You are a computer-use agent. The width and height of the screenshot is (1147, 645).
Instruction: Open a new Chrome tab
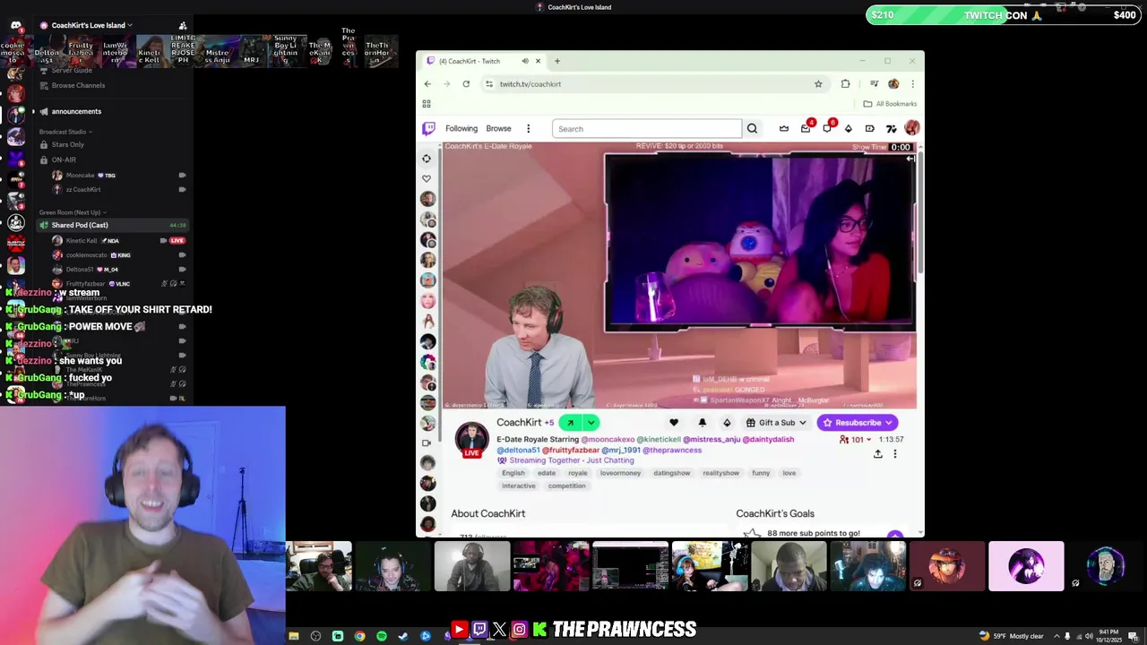pyautogui.click(x=556, y=61)
